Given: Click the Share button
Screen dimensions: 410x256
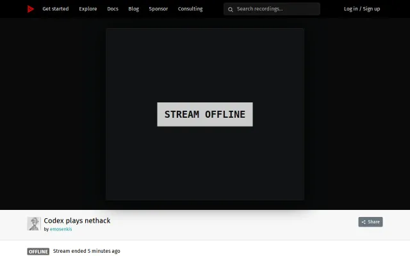Looking at the screenshot, I should click(x=370, y=222).
